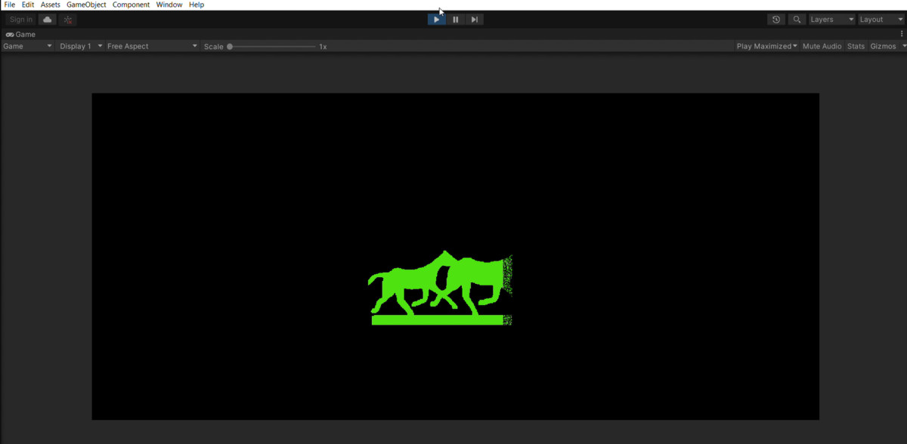Open the Free Aspect dropdown
This screenshot has height=444, width=907.
(152, 46)
